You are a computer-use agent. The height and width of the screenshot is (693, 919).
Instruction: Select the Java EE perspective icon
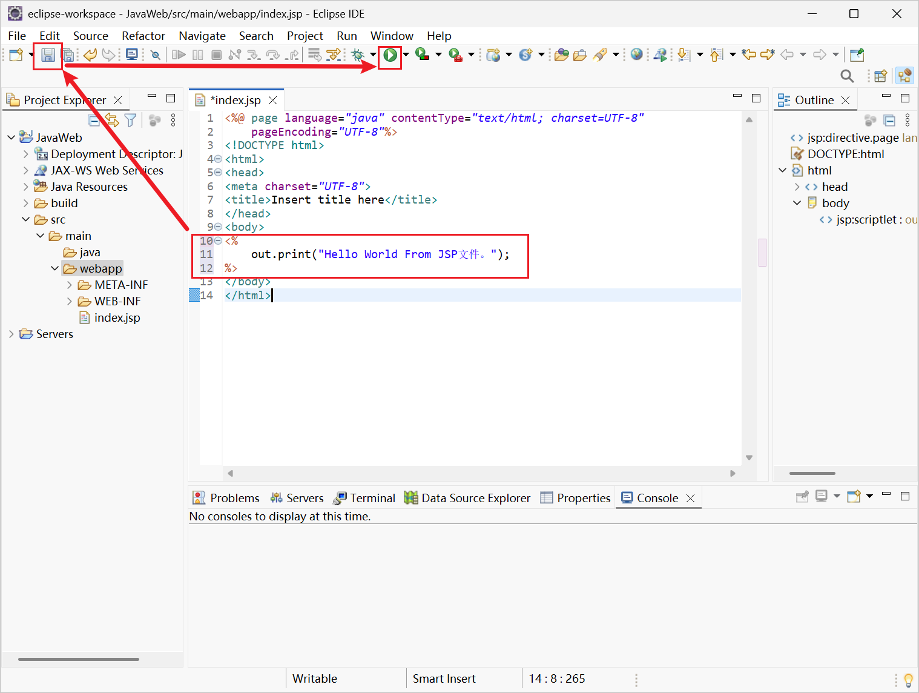point(904,76)
